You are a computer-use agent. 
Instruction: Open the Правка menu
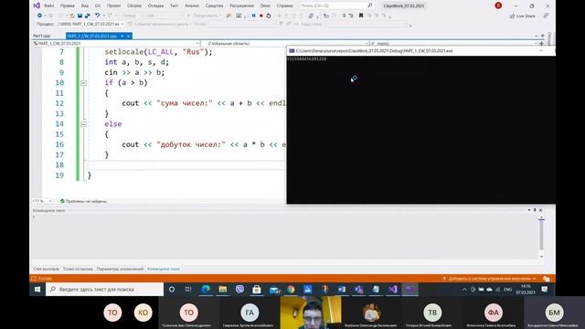pyautogui.click(x=67, y=5)
